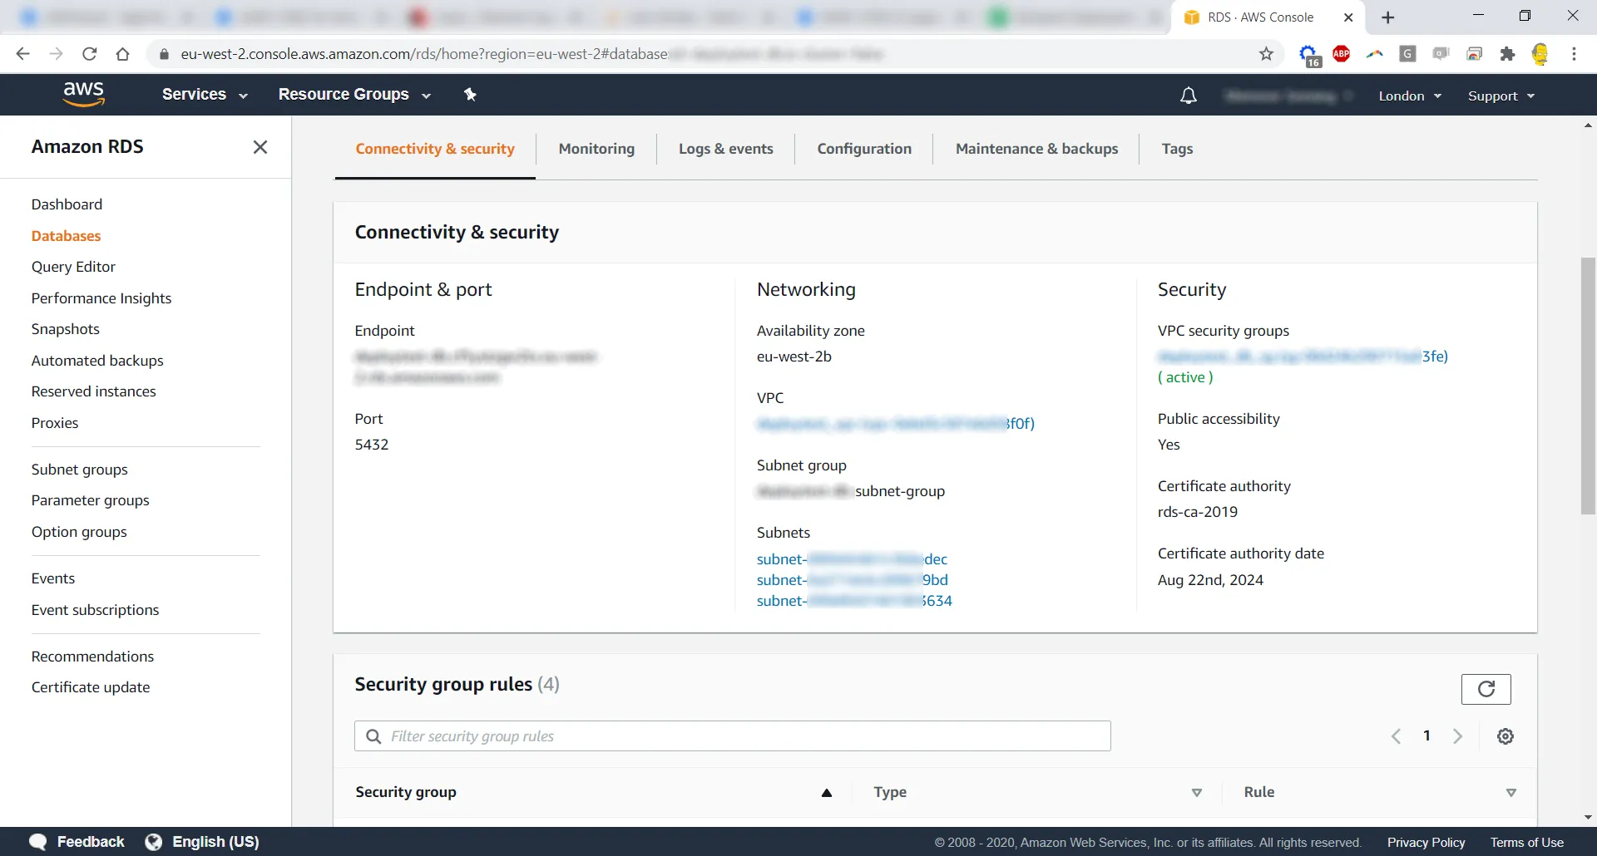1597x856 pixels.
Task: Open the subnet link ending in 634
Action: 854,601
